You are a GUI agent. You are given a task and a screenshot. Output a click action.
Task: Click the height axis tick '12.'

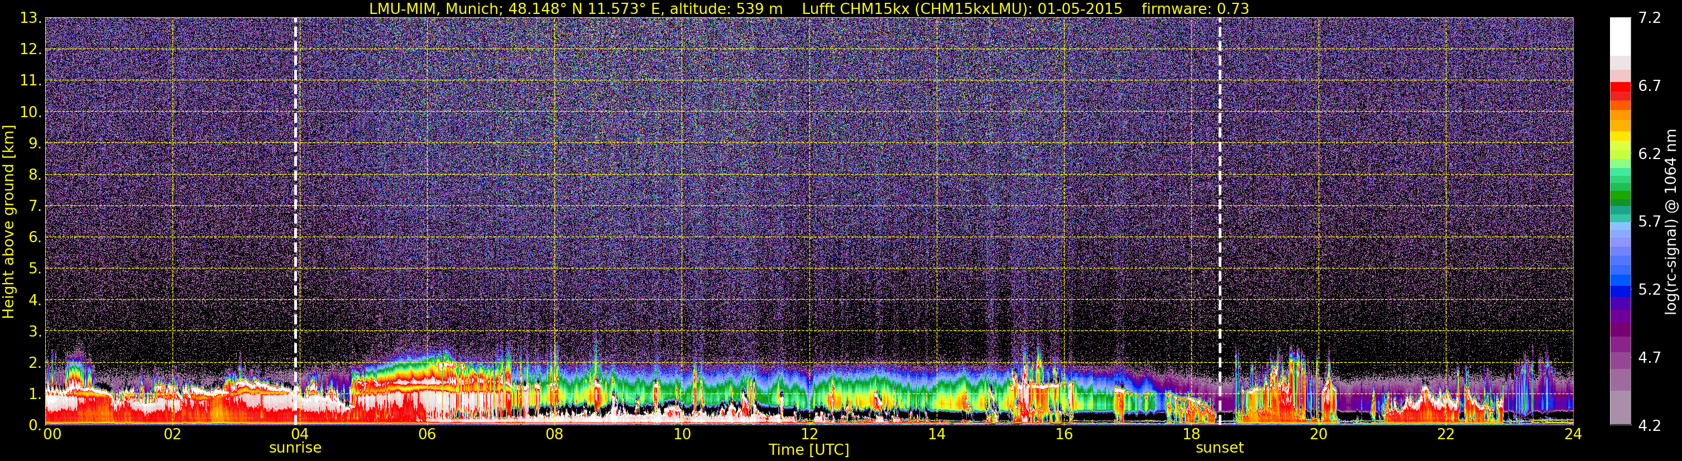click(31, 49)
